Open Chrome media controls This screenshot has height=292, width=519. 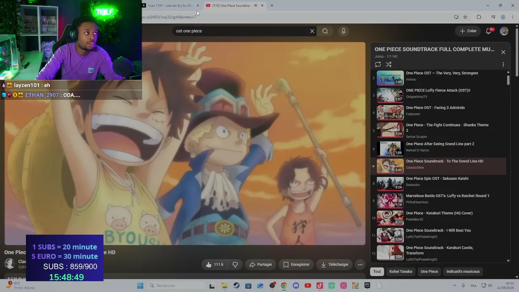(493, 17)
